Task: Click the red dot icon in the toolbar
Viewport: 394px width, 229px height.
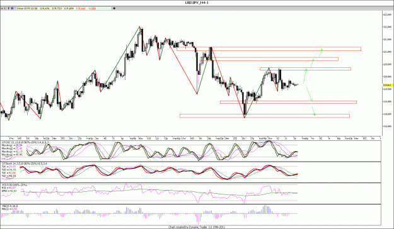Action: (x=2, y=9)
